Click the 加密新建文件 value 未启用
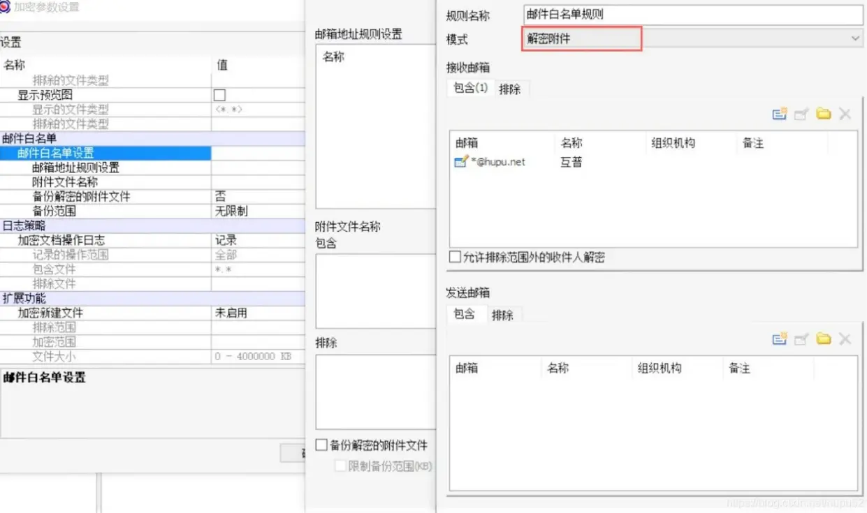Image resolution: width=867 pixels, height=513 pixels. tap(231, 313)
